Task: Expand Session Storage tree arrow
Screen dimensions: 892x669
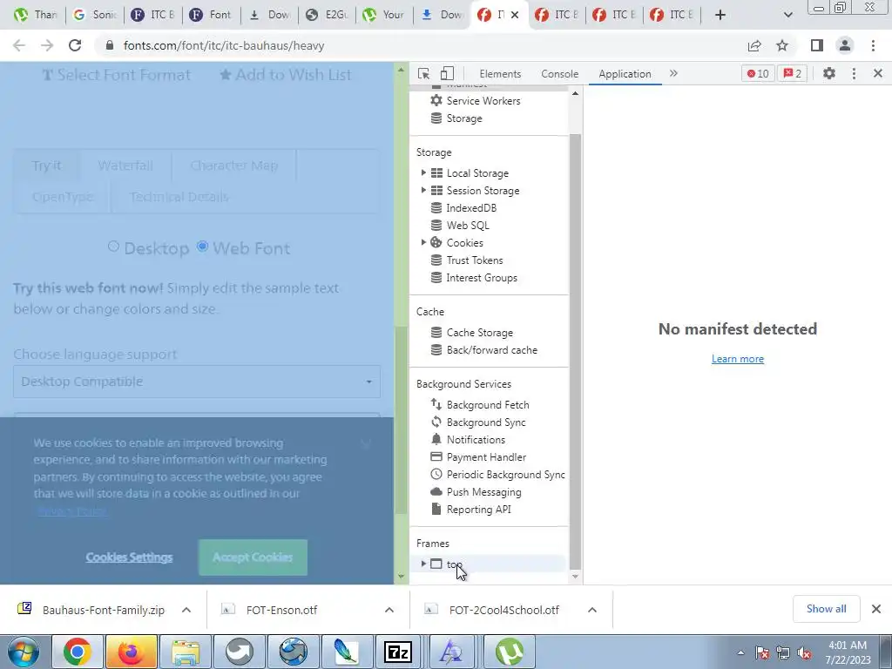Action: pyautogui.click(x=423, y=190)
